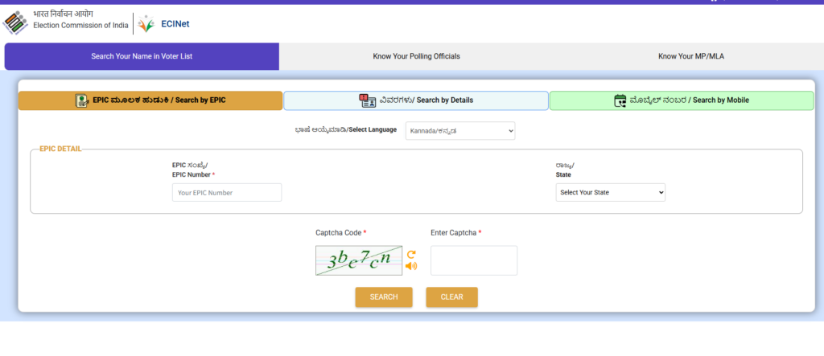This screenshot has width=824, height=356.
Task: Click the calendar icon beside Search by Mobile
Action: coord(620,100)
